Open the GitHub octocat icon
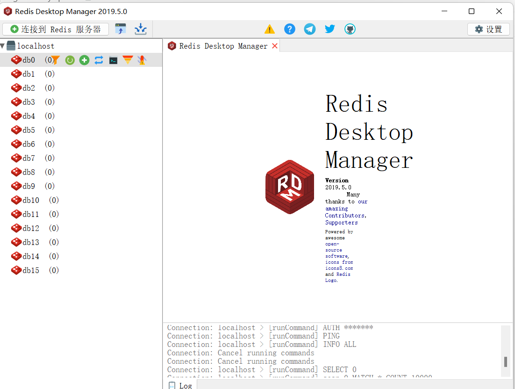The image size is (515, 389). click(350, 29)
